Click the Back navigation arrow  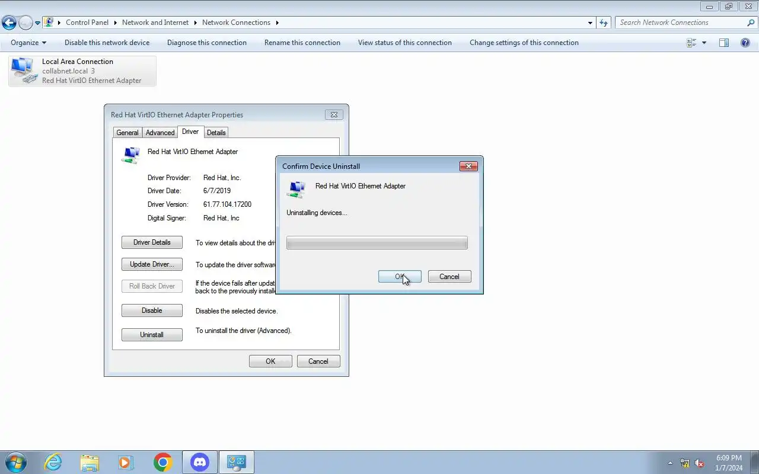click(x=9, y=23)
